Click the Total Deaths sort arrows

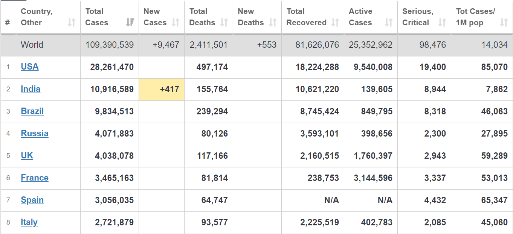224,23
